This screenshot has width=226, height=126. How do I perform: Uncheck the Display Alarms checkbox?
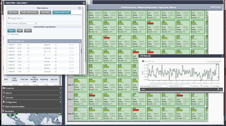[x=9, y=18]
